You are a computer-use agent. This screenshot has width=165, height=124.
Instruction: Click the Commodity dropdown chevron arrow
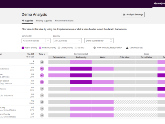pos(48,41)
